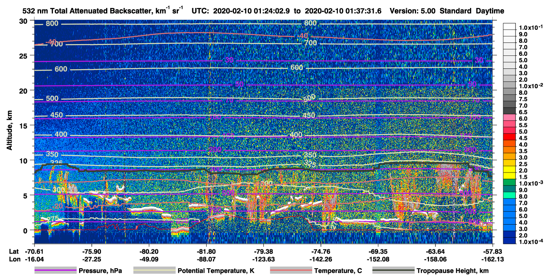Select the mint-green colorbar swatch
The height and width of the screenshot is (280, 547).
[x=510, y=195]
